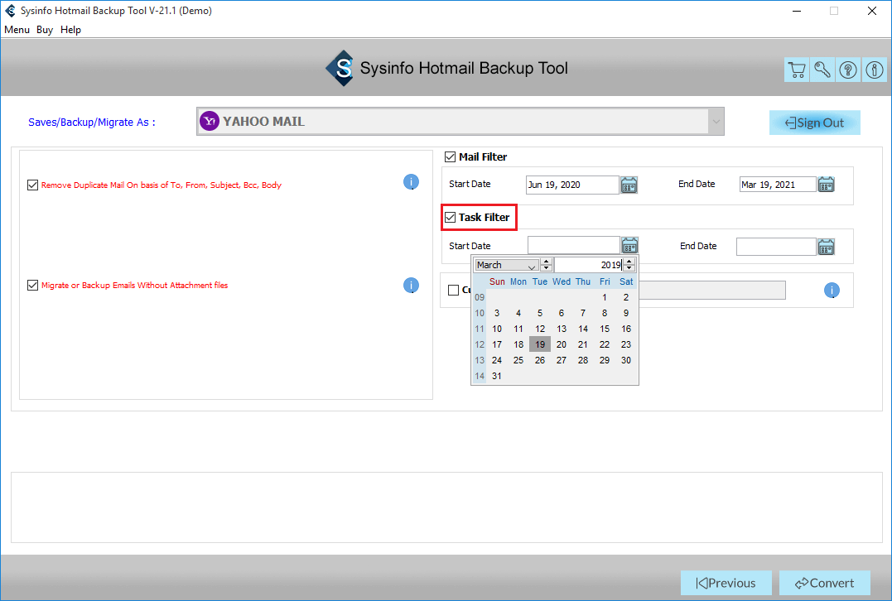This screenshot has height=601, width=892.
Task: Choose day 15 in the calendar
Action: pos(604,329)
